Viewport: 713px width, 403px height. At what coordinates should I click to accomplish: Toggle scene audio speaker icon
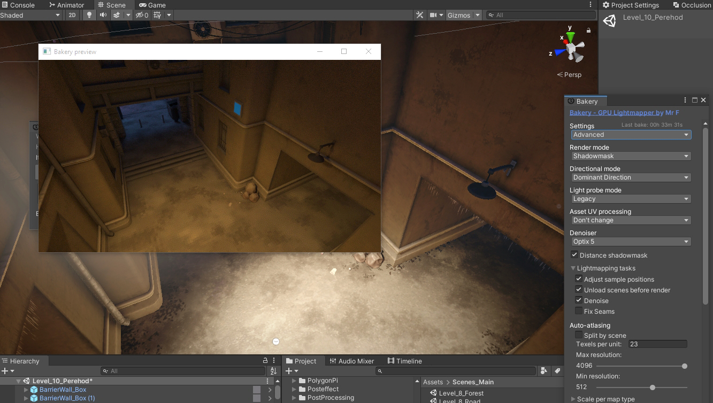pyautogui.click(x=103, y=15)
